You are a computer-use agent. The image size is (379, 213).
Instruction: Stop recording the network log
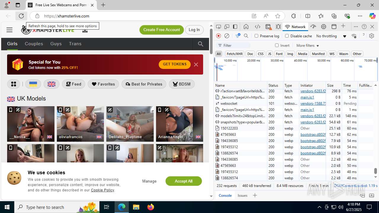(219, 36)
